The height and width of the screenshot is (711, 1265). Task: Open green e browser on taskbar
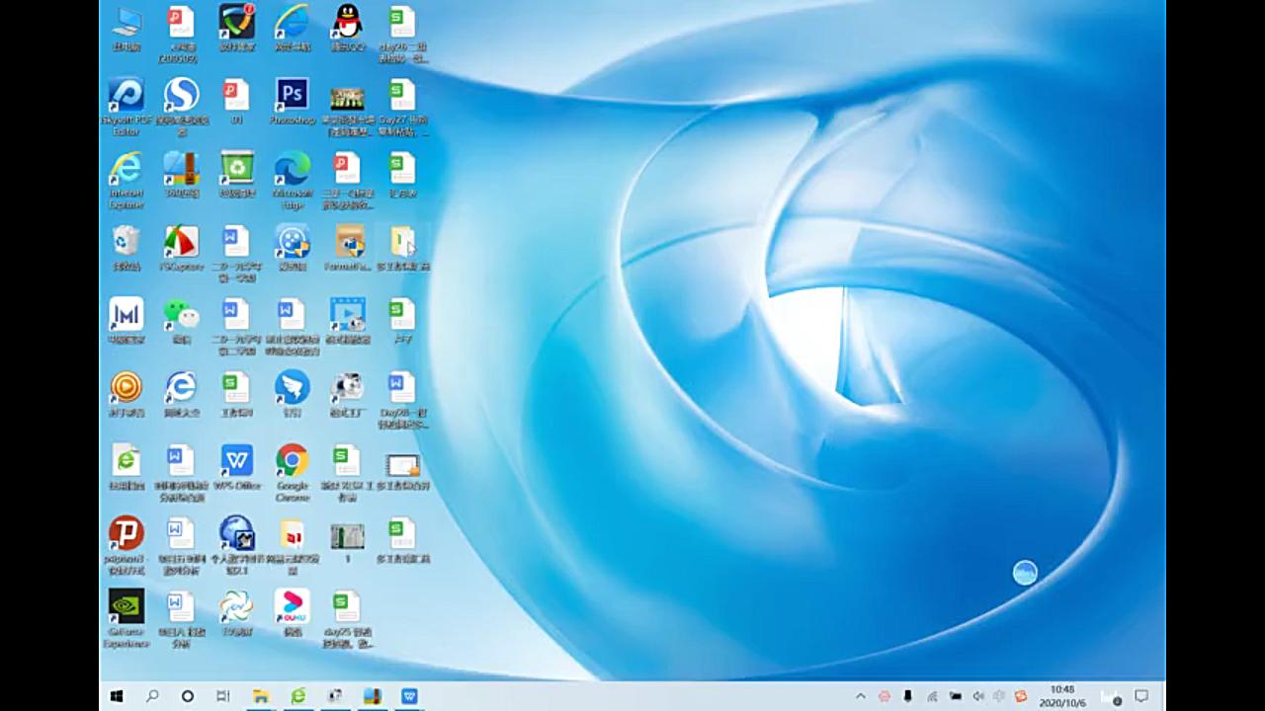tap(297, 696)
